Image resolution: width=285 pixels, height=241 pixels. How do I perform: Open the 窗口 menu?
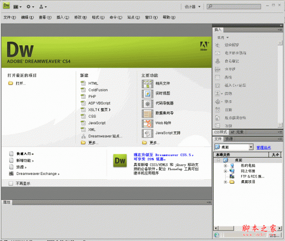[x=151, y=17]
